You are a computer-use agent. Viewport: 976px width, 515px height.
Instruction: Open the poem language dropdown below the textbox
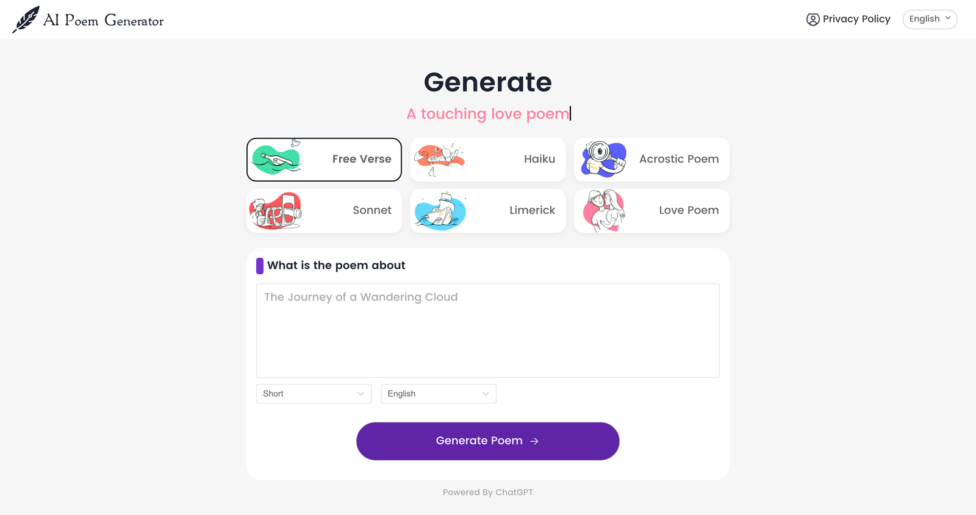(x=438, y=393)
